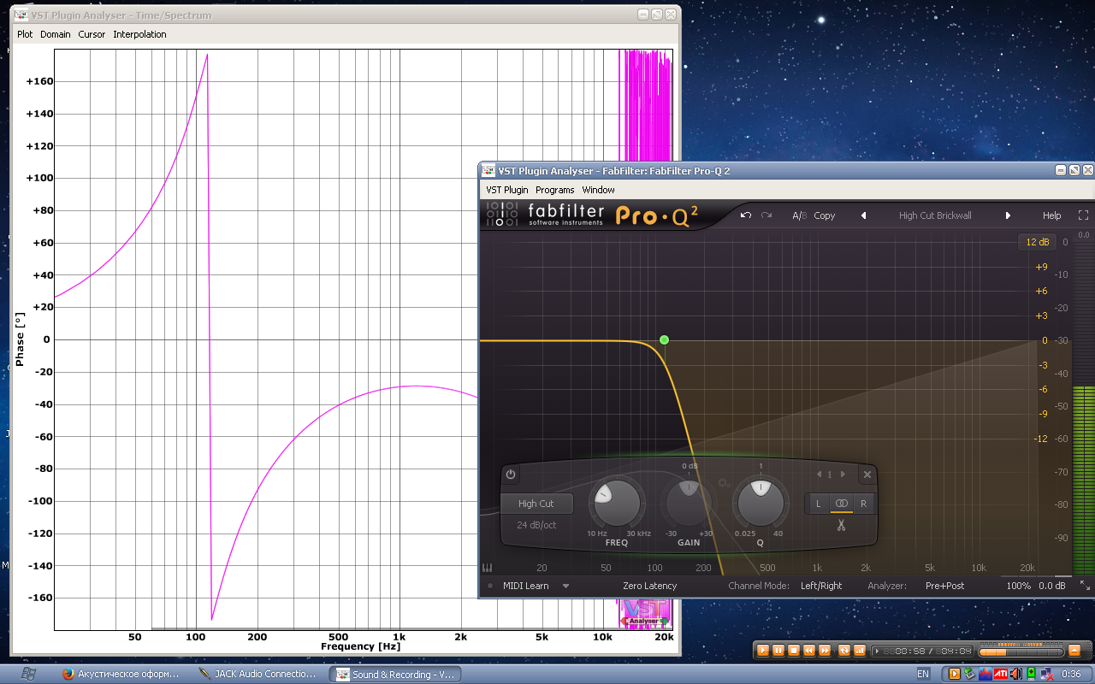Viewport: 1095px width, 684px height.
Task: Select the previous EQ band arrow
Action: [819, 475]
